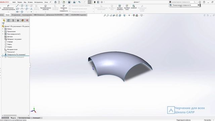The image size is (215, 121).
Task: Expand Тела поверхности(1) in the tree
Action: coord(3,34)
